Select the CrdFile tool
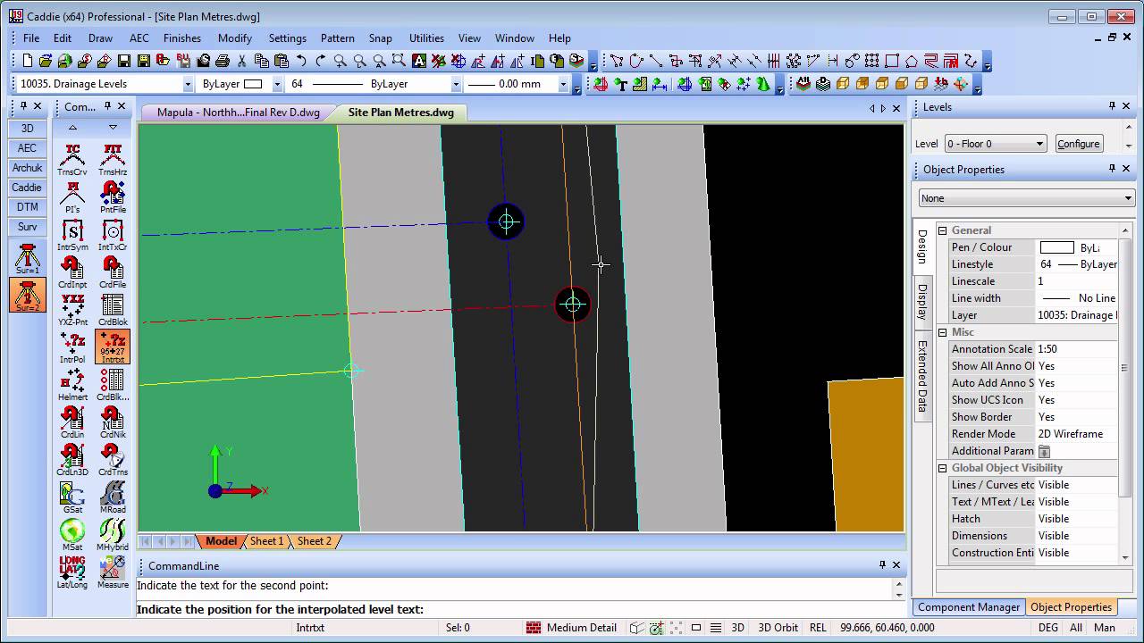The height and width of the screenshot is (643, 1144). point(113,271)
